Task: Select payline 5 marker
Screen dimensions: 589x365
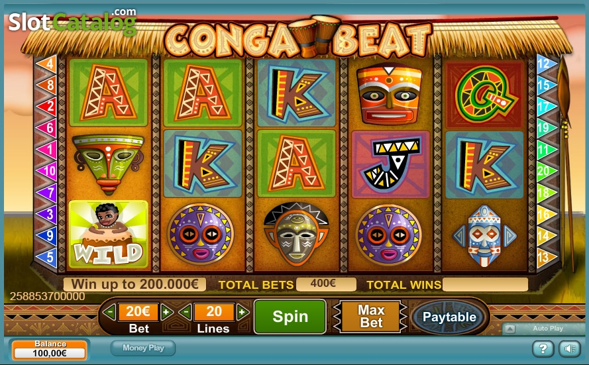Action: click(46, 258)
